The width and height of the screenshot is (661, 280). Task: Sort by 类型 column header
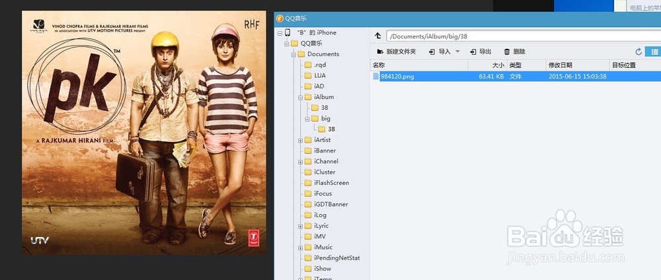click(525, 65)
